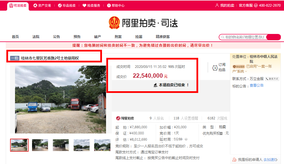Open the 破产 navigation item
The image size is (284, 164).
[x=98, y=37]
